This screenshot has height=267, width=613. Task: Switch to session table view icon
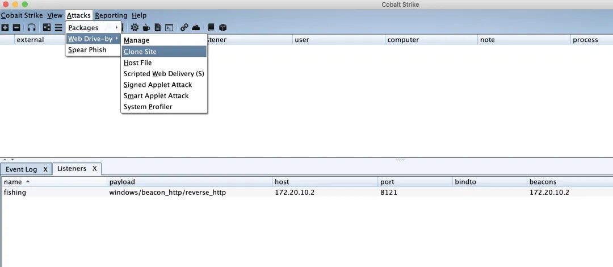point(58,27)
